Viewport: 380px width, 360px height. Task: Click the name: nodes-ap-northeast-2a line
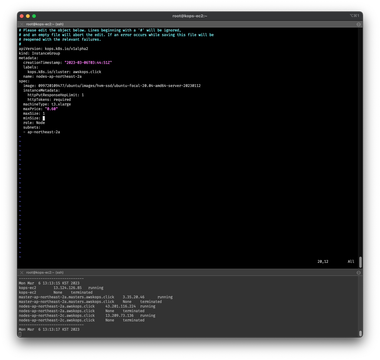point(53,77)
